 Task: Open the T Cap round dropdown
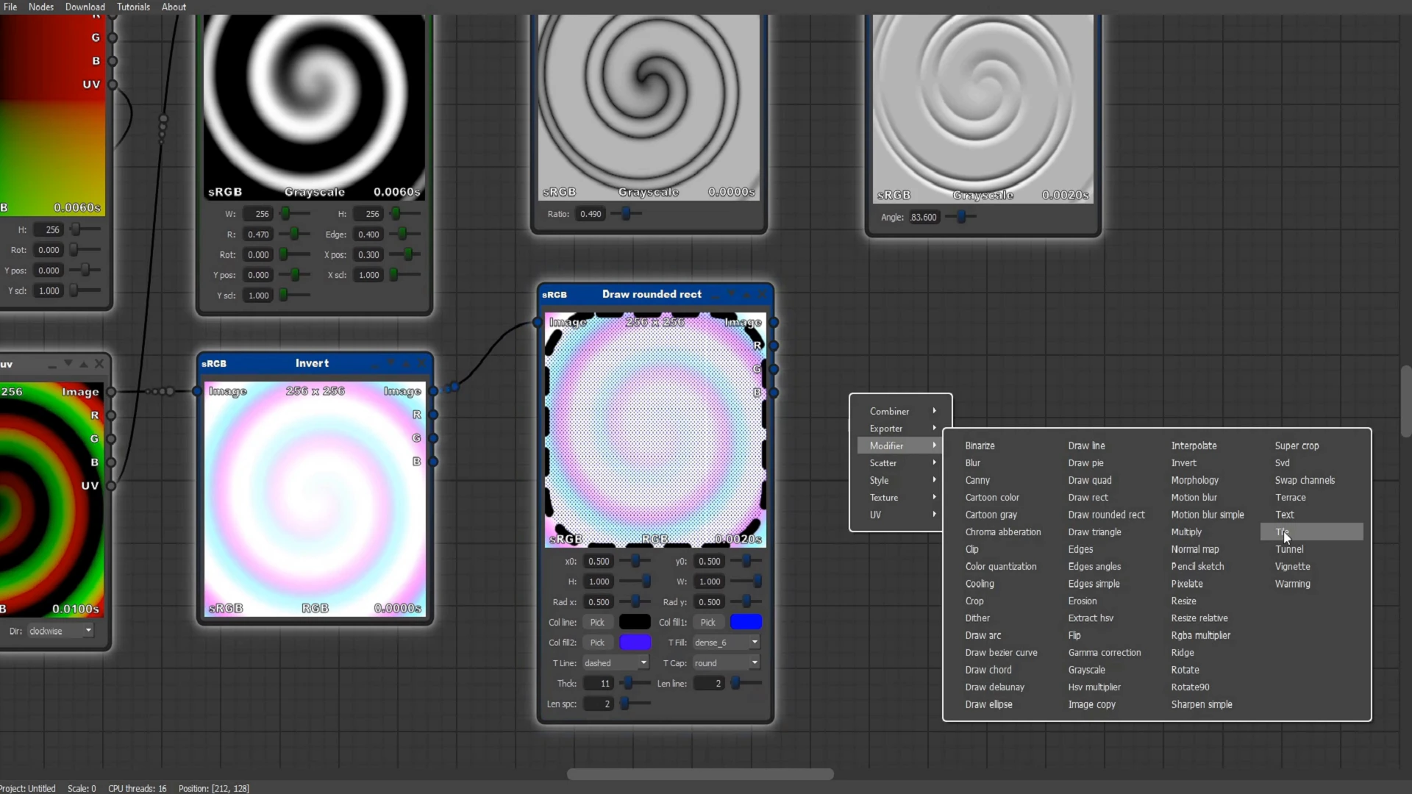click(726, 663)
